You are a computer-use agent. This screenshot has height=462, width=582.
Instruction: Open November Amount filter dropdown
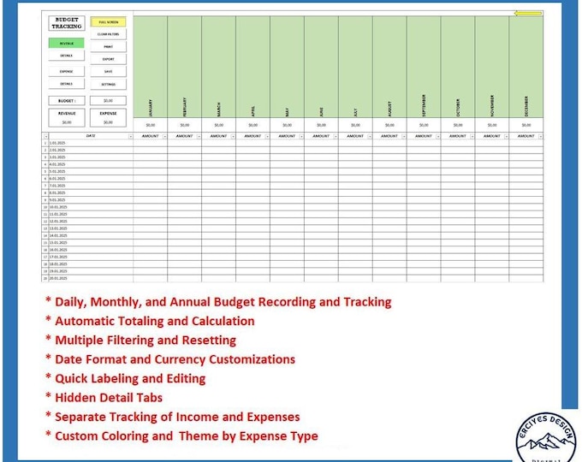pos(507,137)
